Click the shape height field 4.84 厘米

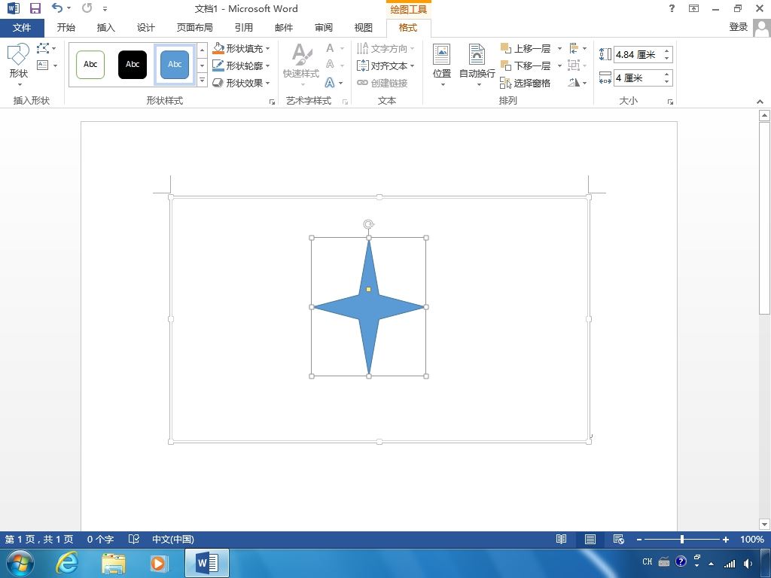coord(637,54)
